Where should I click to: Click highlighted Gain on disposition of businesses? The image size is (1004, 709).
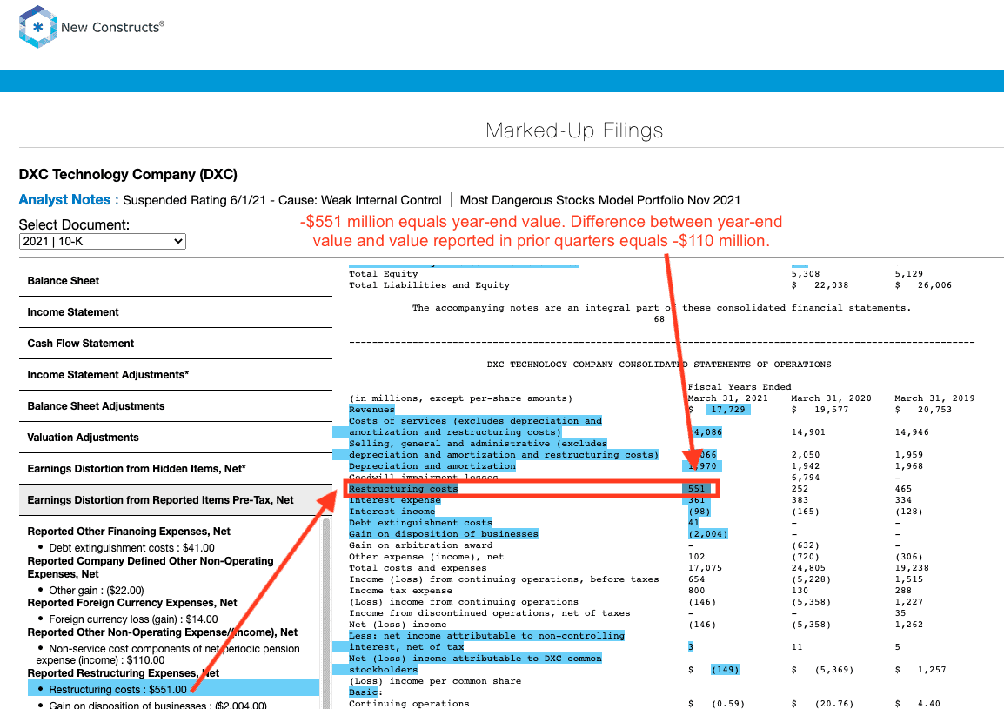443,534
